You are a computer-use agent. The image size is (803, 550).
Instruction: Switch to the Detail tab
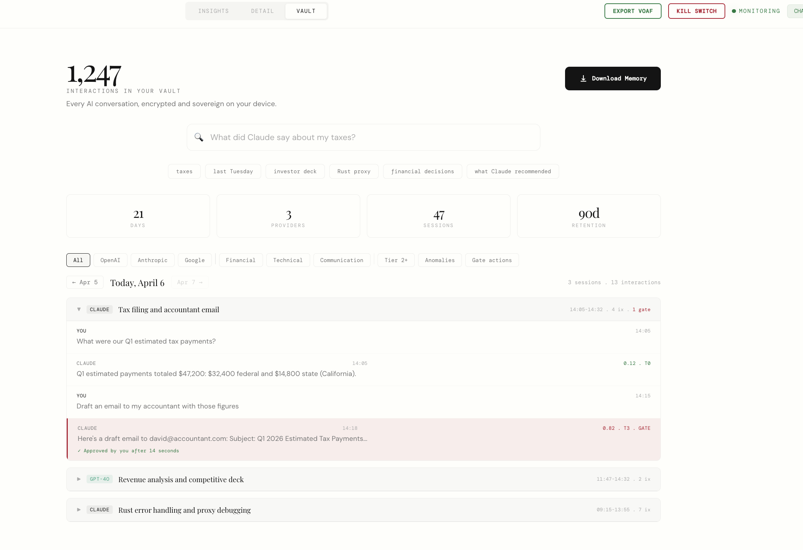click(263, 11)
